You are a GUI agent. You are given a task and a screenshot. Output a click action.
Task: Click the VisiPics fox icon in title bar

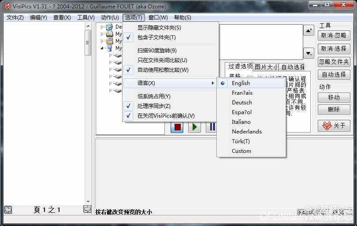tap(7, 6)
